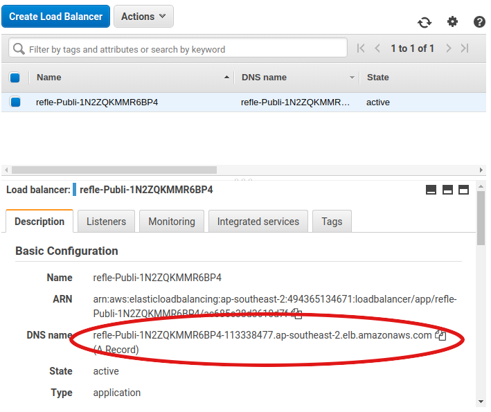Copy the DNS name to clipboard

(x=440, y=335)
